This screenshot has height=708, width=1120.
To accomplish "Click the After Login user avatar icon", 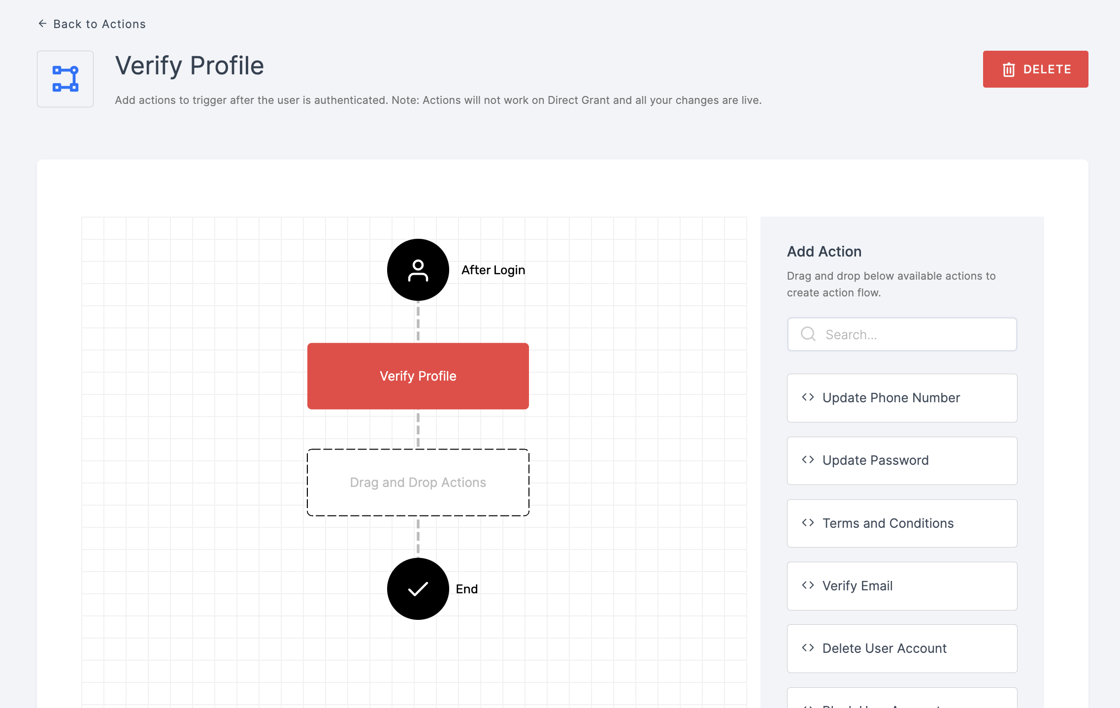I will [418, 269].
